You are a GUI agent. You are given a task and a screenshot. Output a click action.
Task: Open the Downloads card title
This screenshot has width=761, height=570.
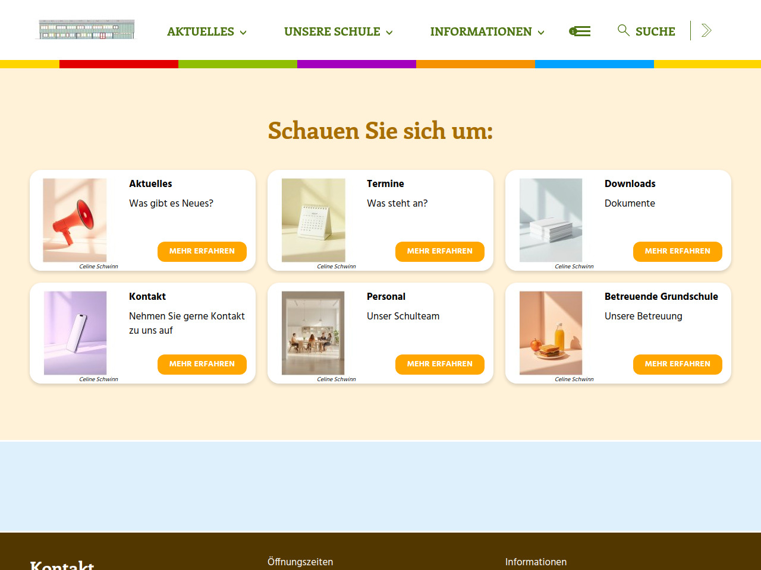630,184
